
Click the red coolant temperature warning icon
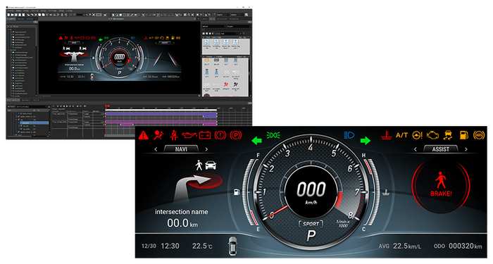click(x=386, y=135)
